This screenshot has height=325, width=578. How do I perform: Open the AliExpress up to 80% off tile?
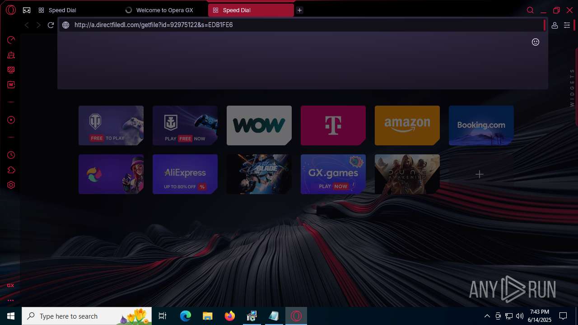185,174
